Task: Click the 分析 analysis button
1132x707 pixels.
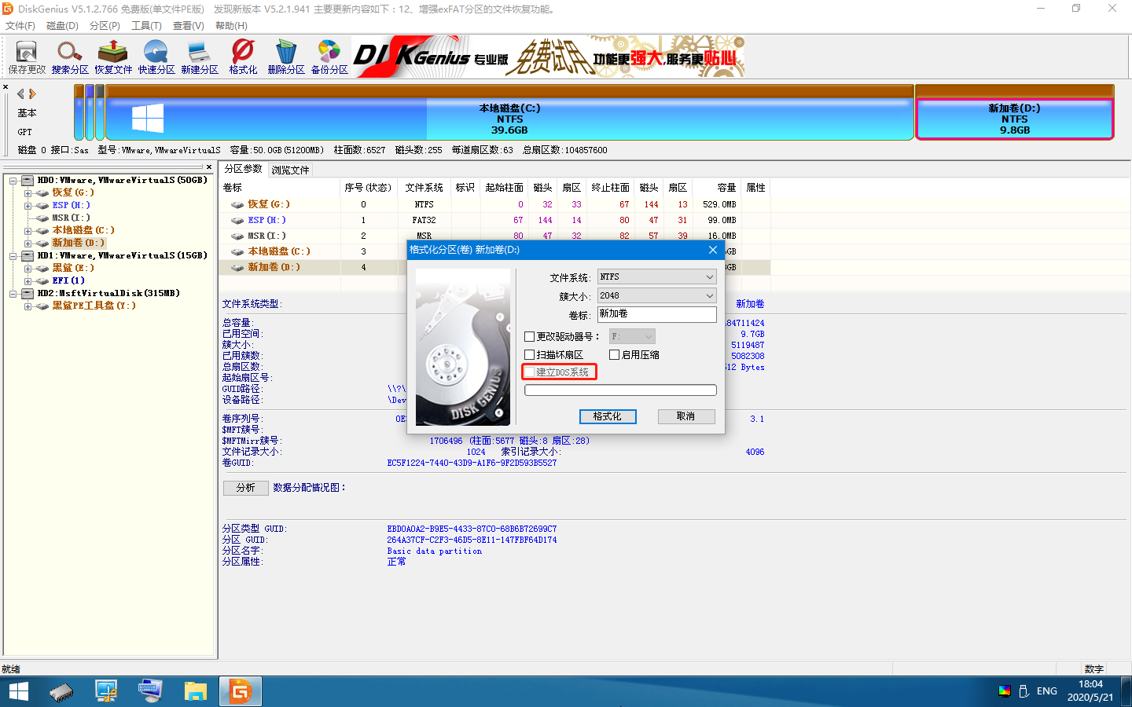Action: (245, 487)
